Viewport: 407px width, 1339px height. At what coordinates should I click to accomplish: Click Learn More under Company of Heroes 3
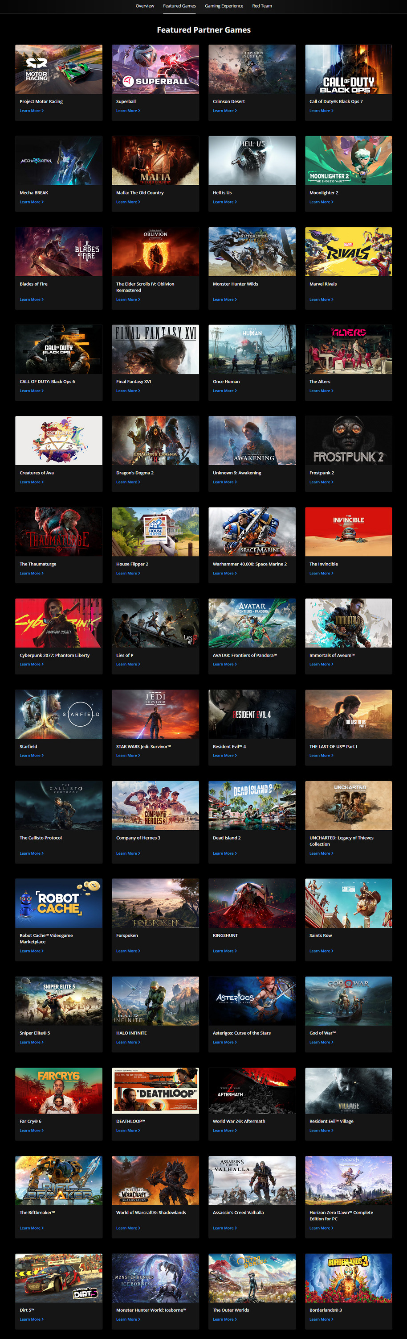click(x=128, y=853)
